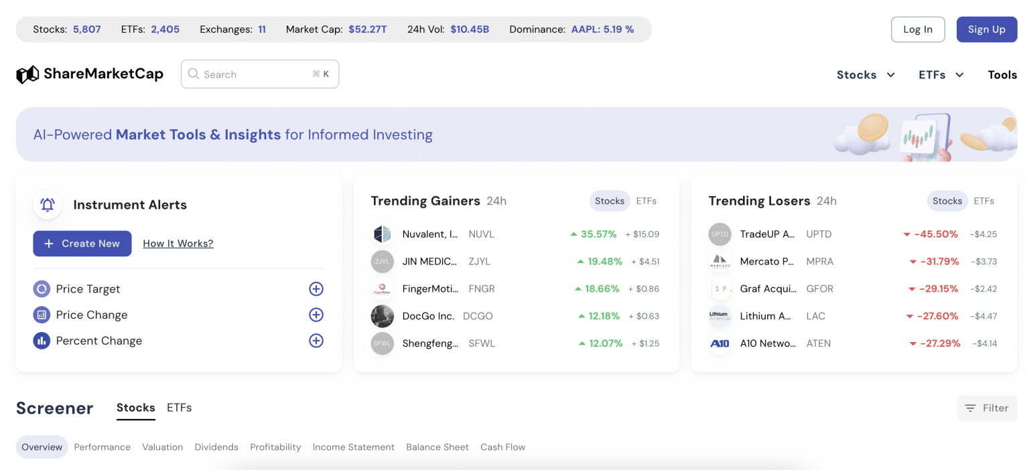Switch Trending Losers to ETFs view
The image size is (1029, 470).
(x=985, y=201)
